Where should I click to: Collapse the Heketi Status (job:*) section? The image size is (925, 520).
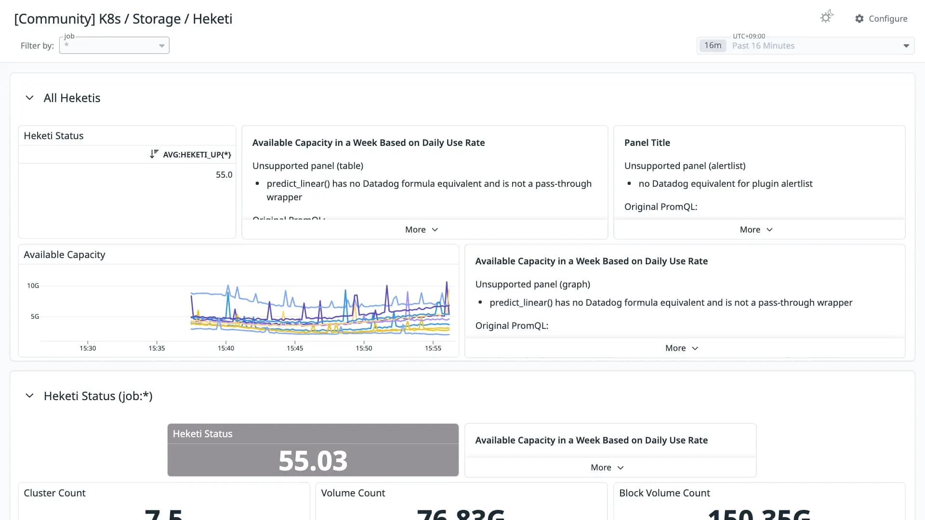(29, 396)
